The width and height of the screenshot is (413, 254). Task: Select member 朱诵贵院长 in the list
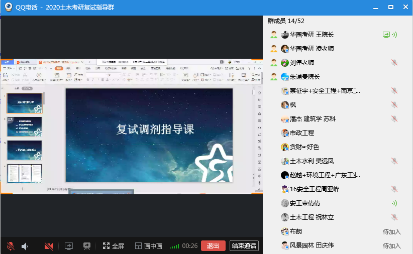tap(304, 77)
